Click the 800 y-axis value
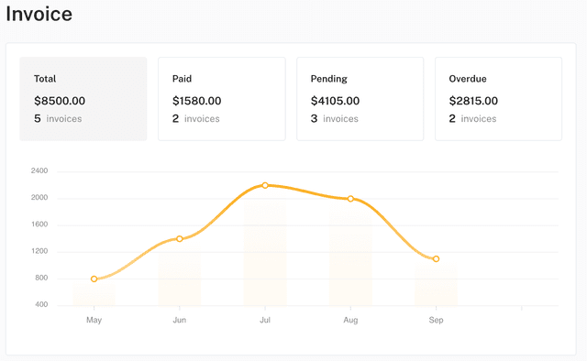 click(x=41, y=278)
